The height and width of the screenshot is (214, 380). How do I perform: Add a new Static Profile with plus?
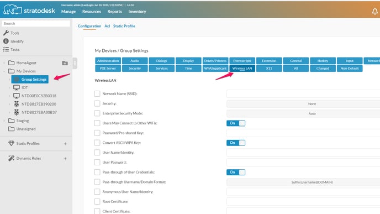click(x=65, y=144)
